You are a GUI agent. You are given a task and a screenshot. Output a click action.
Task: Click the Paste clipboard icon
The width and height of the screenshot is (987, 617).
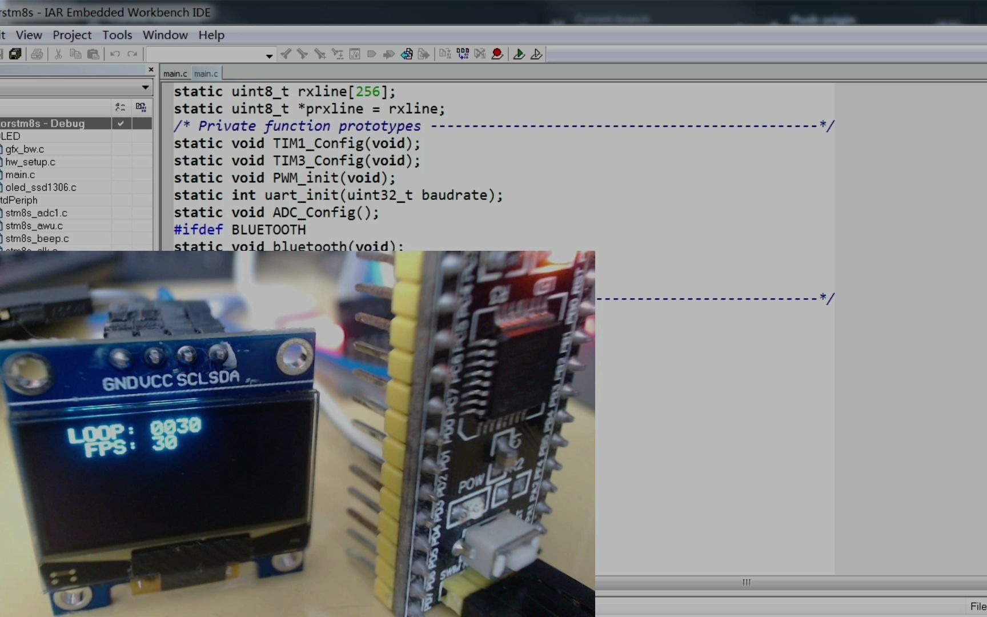93,54
